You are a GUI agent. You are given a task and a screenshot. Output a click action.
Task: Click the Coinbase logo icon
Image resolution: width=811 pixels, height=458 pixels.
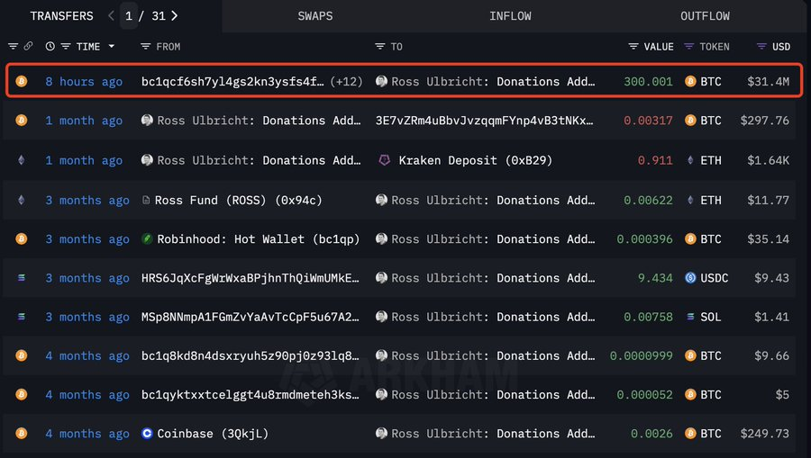point(147,433)
